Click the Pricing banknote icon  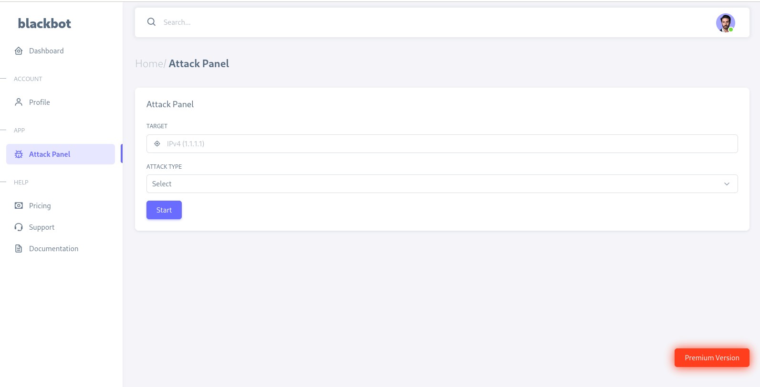click(19, 206)
